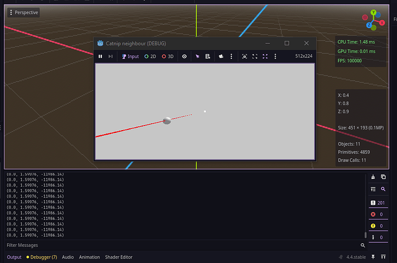This screenshot has width=397, height=263.
Task: Toggle the 201 standard messages filter
Action: click(378, 202)
